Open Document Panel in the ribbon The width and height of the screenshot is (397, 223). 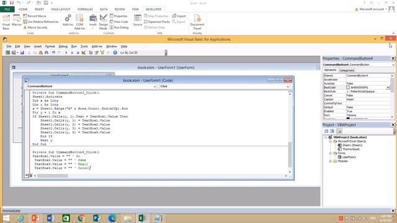click(197, 22)
